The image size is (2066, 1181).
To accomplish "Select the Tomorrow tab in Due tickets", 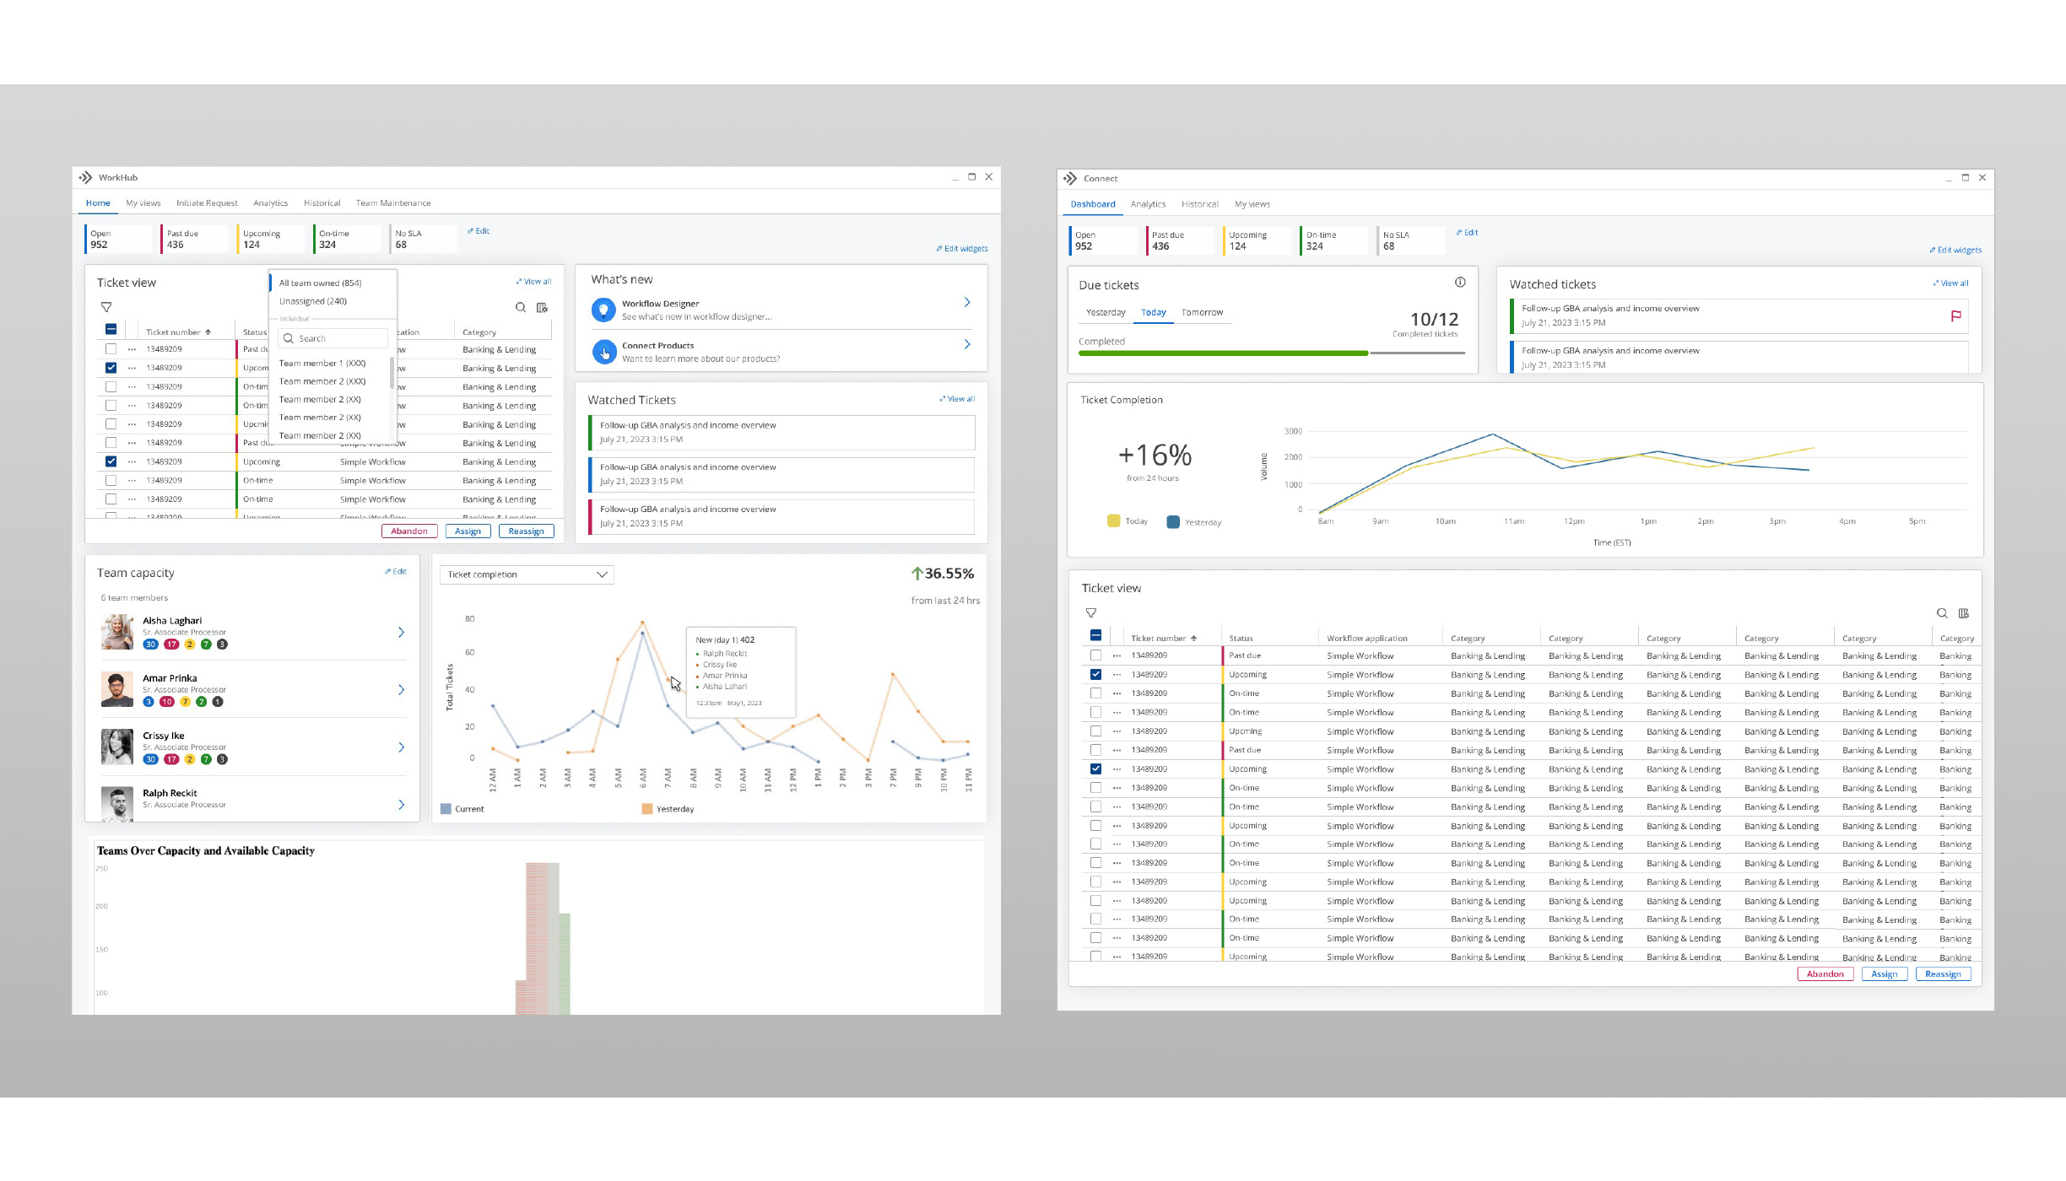I will [x=1202, y=313].
